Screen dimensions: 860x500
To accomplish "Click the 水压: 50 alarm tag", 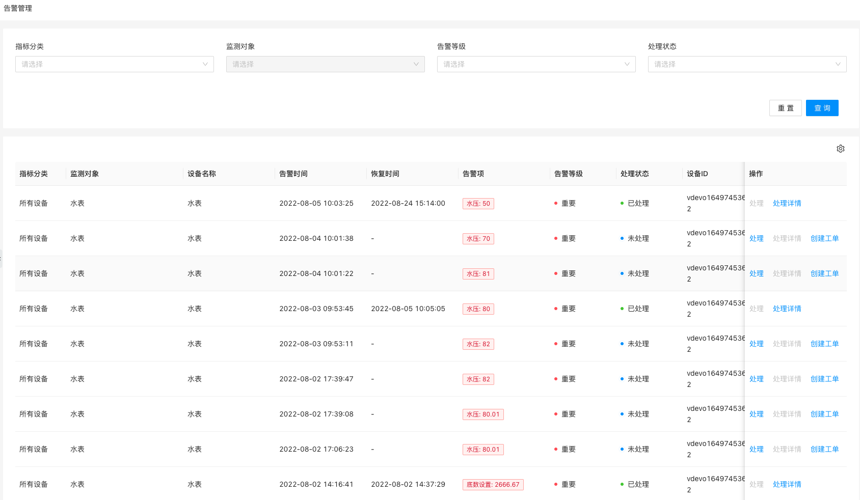I will (x=478, y=204).
